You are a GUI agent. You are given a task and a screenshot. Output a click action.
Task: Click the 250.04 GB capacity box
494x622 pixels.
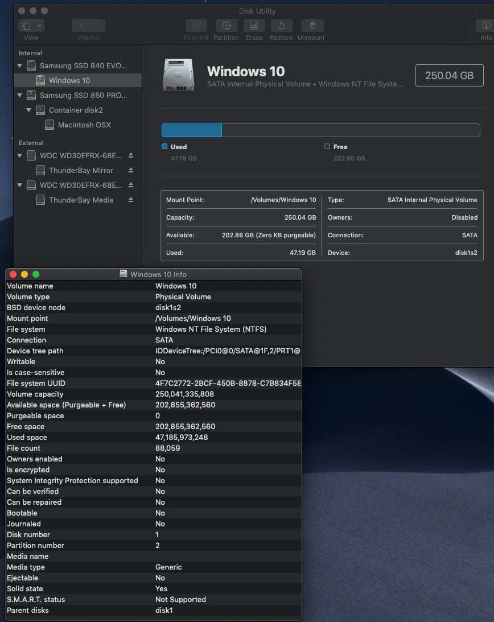tap(449, 75)
